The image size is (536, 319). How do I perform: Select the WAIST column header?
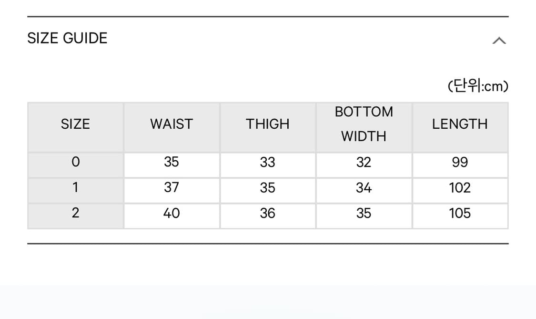pos(172,124)
